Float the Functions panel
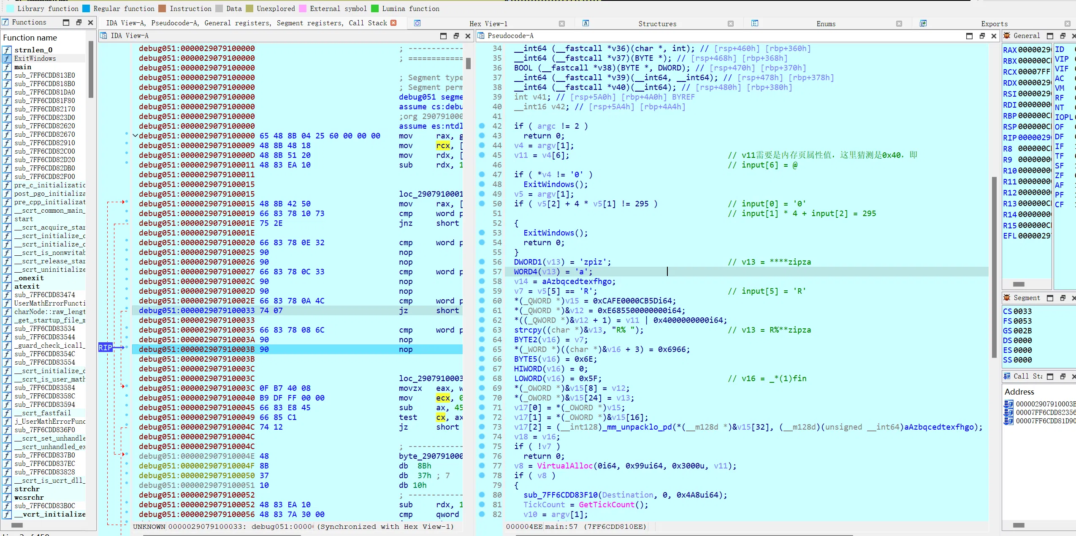 coord(79,22)
